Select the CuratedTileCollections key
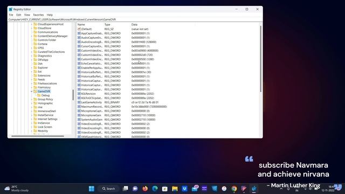345x194 pixels. pyautogui.click(x=51, y=52)
